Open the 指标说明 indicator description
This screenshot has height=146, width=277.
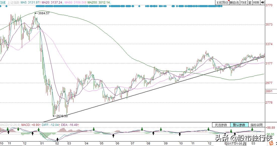(257, 125)
